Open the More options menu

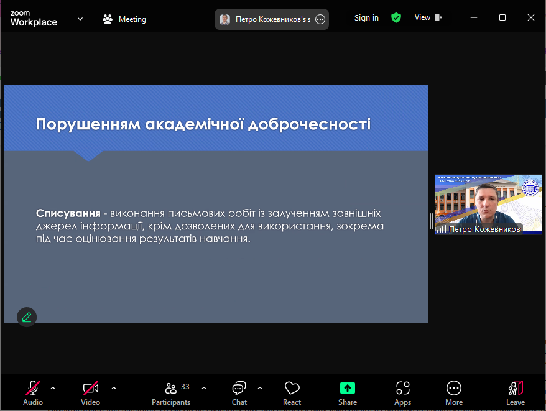coord(454,388)
